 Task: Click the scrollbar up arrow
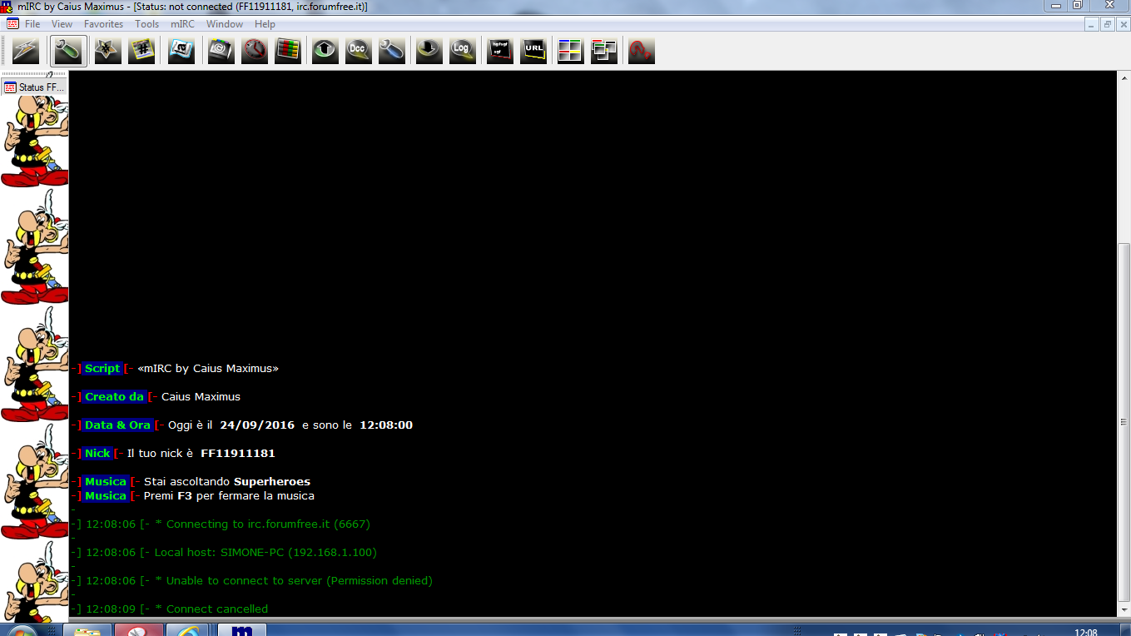tap(1124, 77)
